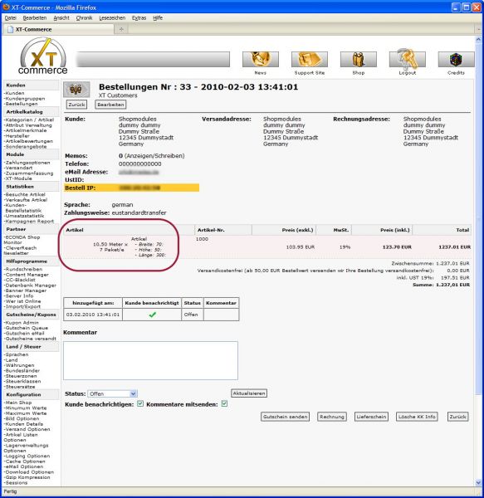Click the top Zurück button

click(x=76, y=105)
